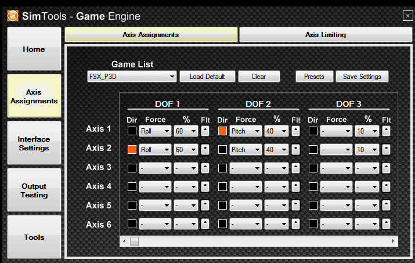Go to Home in sidebar

(x=34, y=49)
